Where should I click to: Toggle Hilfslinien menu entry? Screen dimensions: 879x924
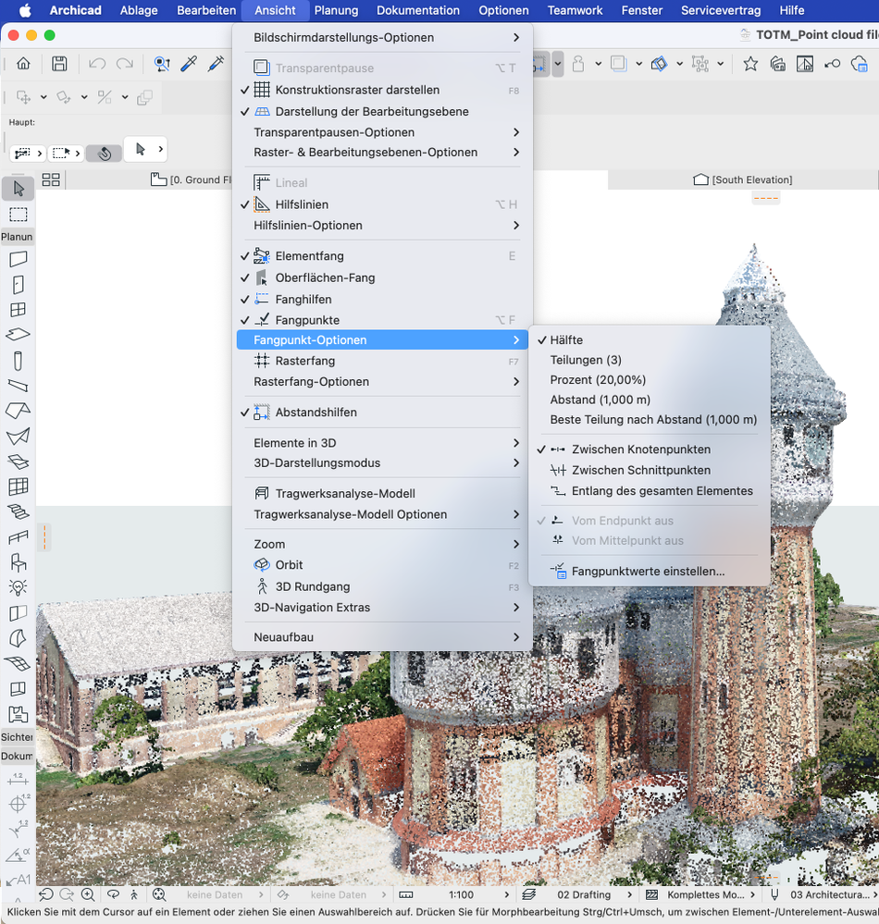(x=383, y=204)
